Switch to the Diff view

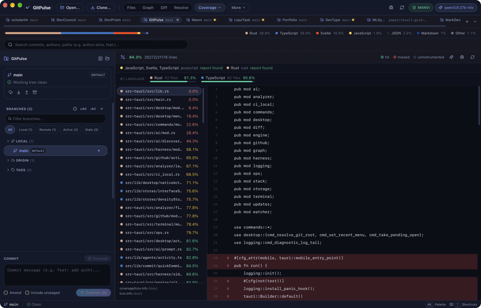point(164,8)
